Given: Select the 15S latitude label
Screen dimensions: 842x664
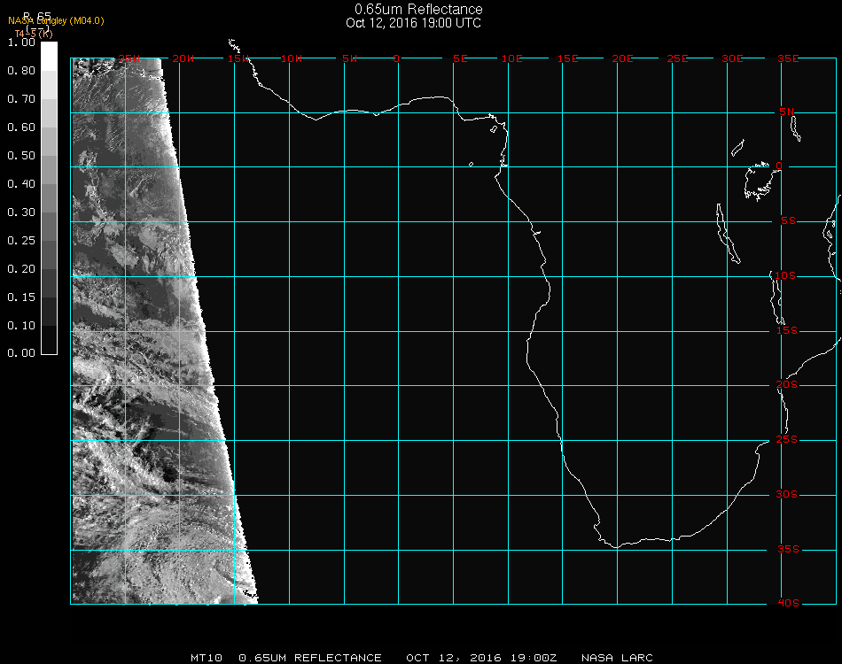Looking at the screenshot, I should point(787,330).
